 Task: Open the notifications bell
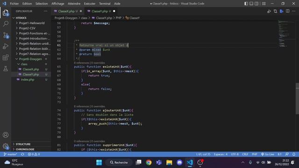pyautogui.click(x=294, y=154)
